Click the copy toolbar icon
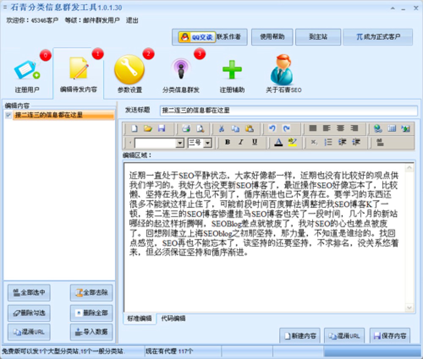Image resolution: width=423 pixels, height=359 pixels. click(235, 129)
